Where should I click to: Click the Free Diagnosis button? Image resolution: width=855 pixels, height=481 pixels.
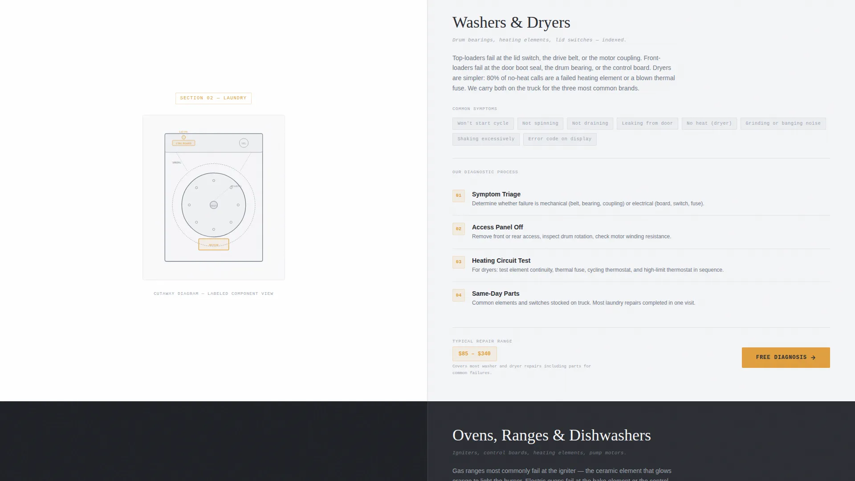[786, 357]
